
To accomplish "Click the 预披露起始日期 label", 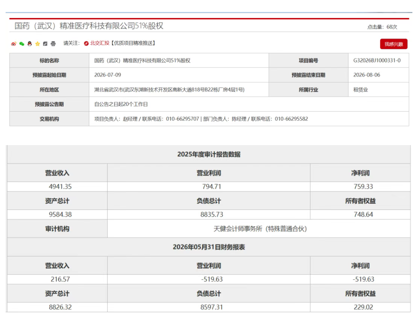I will [49, 75].
